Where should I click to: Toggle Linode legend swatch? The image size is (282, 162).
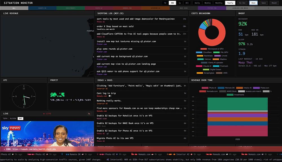[x=217, y=56]
